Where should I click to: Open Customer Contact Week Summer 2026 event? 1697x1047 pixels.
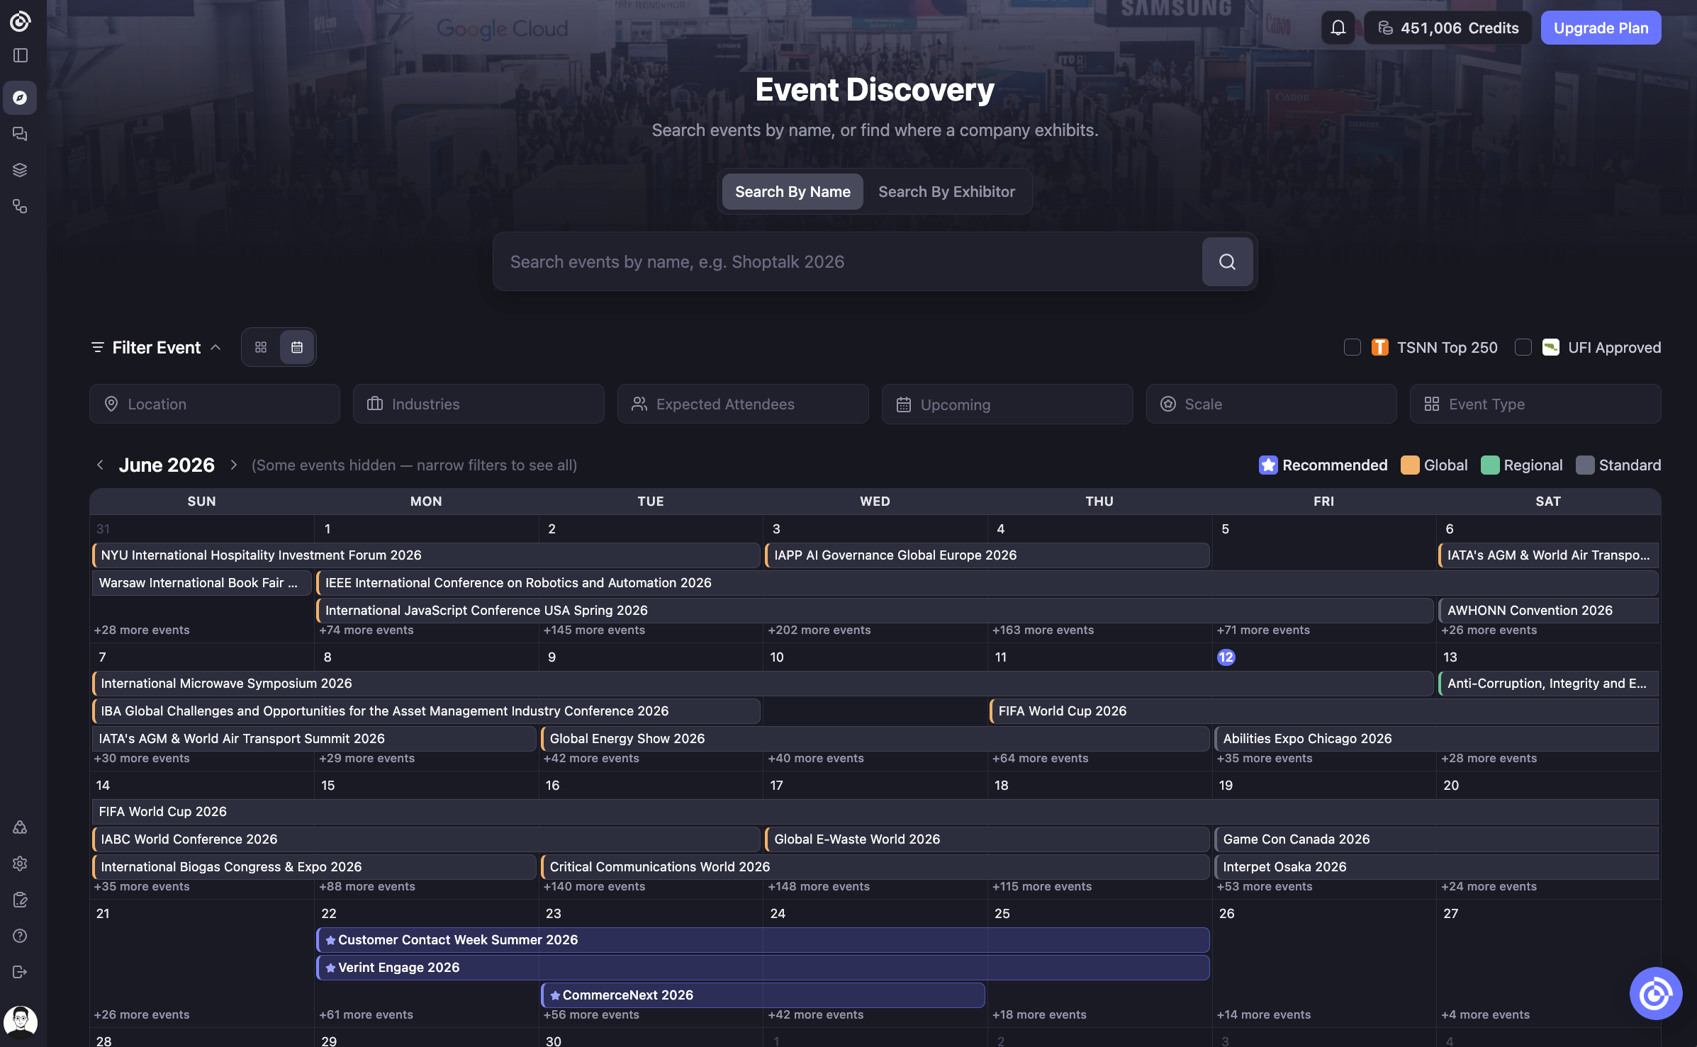(763, 940)
